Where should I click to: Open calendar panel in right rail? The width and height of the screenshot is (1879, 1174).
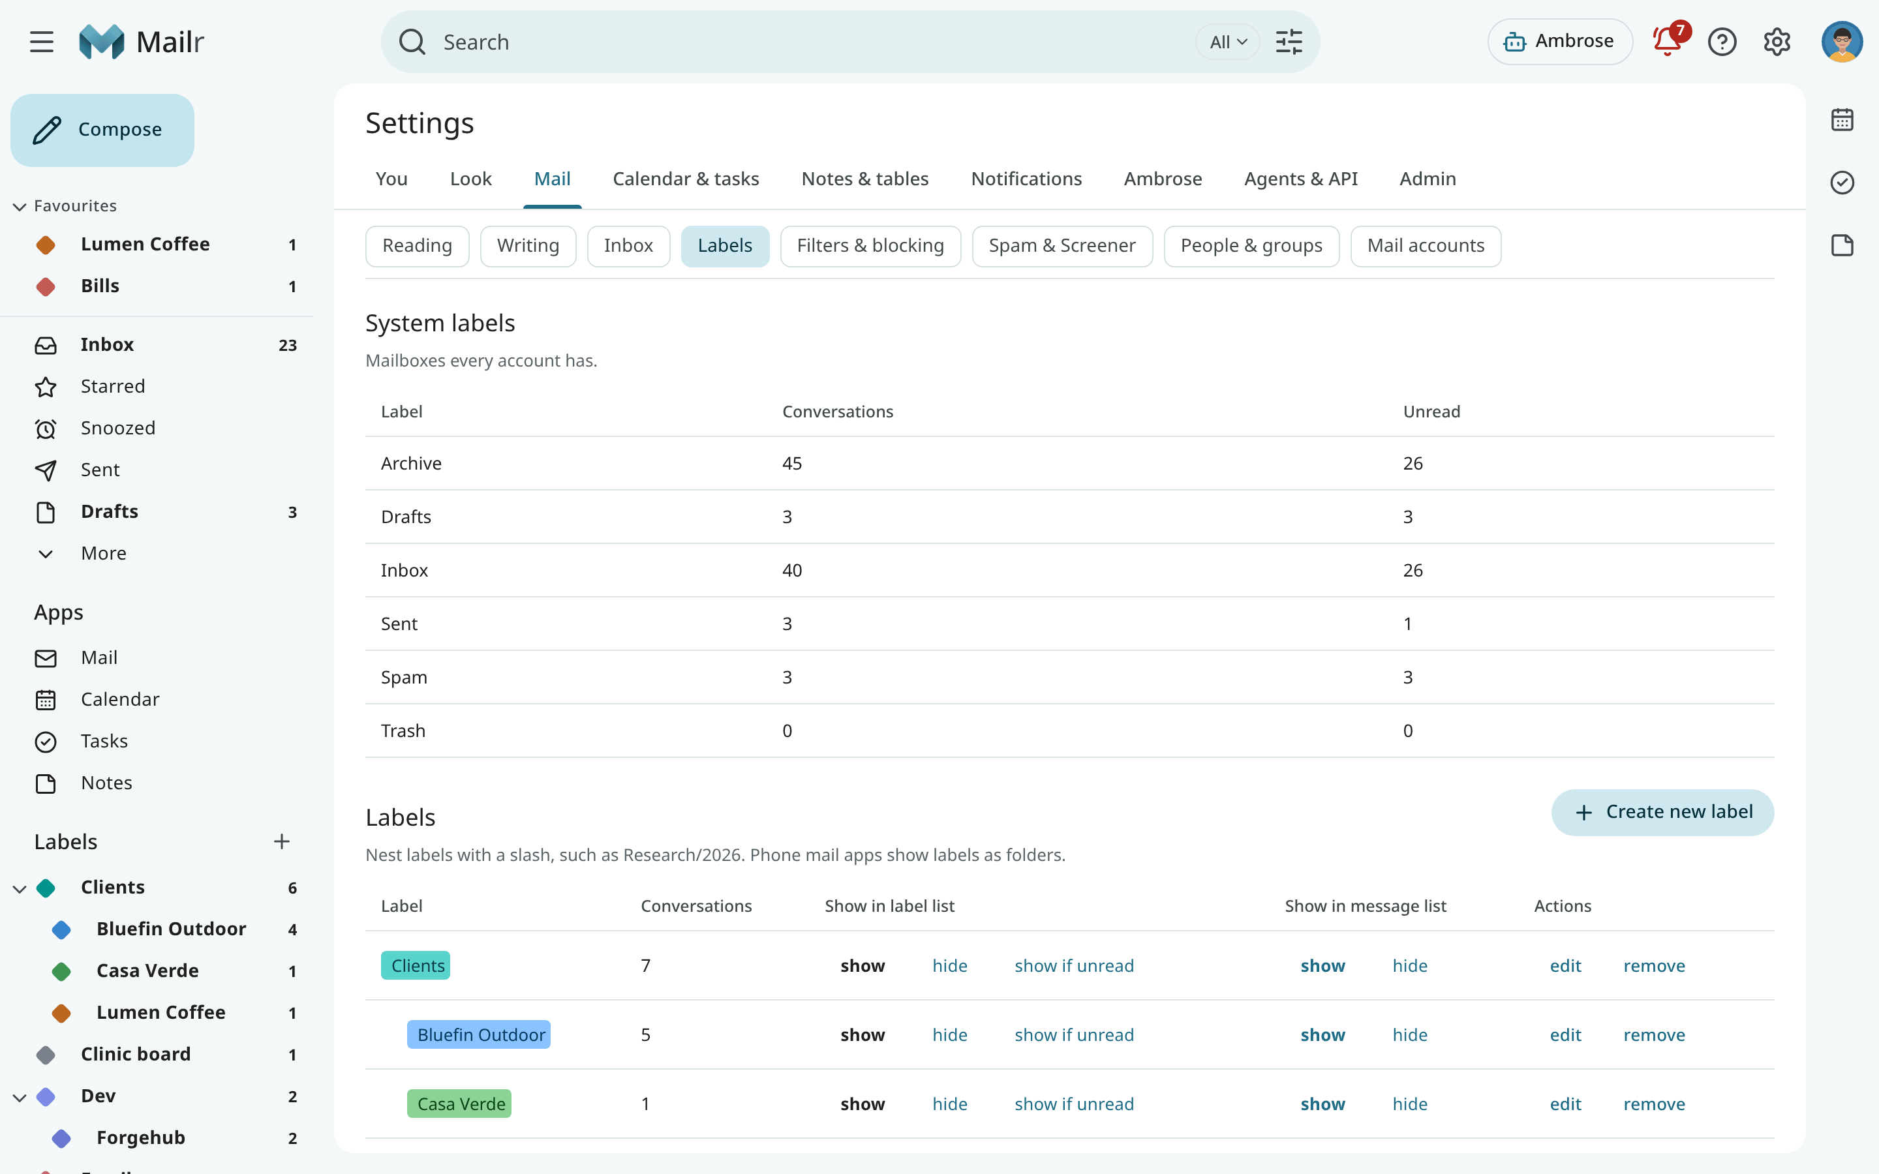[1842, 119]
